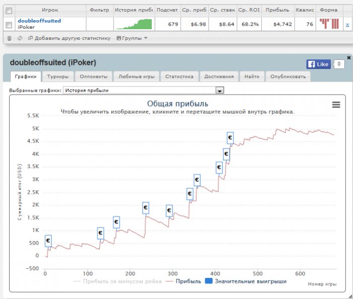Viewport: 353px width, 299px height.
Task: Click the trash delete icon
Action: point(10,38)
